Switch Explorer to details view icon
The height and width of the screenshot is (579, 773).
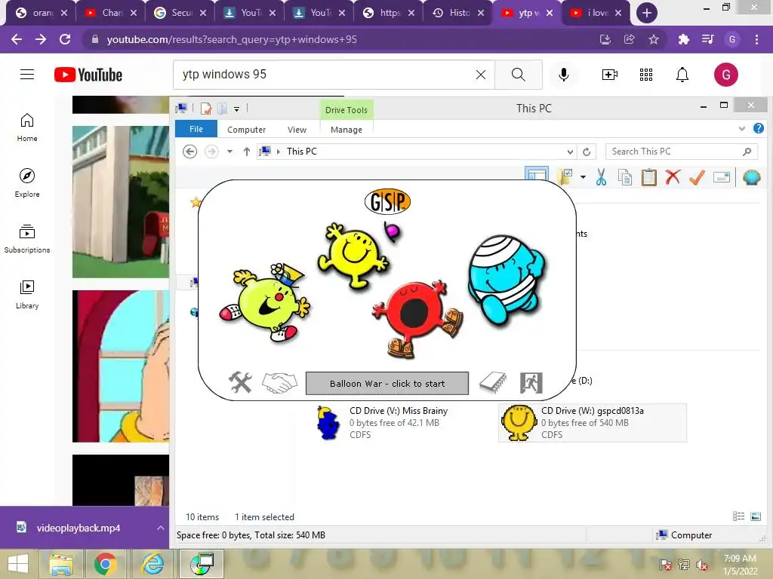pos(738,516)
